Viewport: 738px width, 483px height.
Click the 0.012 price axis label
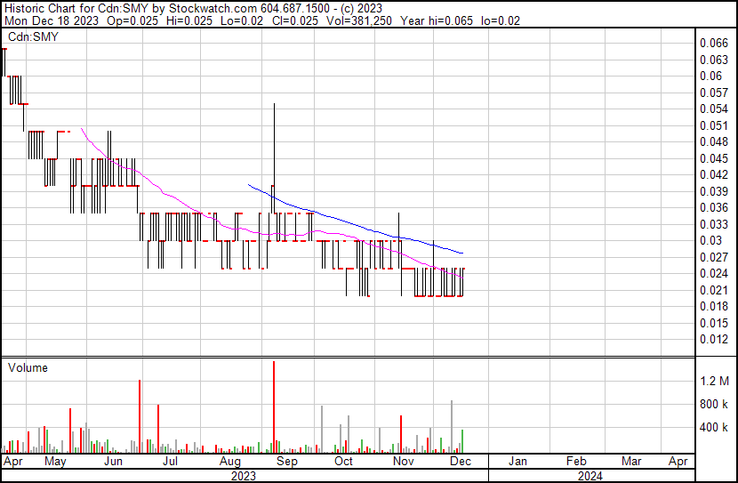click(713, 339)
